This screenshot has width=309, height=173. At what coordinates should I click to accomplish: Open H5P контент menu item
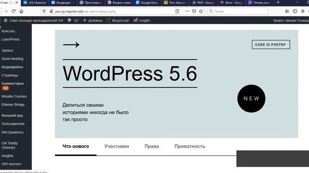pyautogui.click(x=12, y=164)
